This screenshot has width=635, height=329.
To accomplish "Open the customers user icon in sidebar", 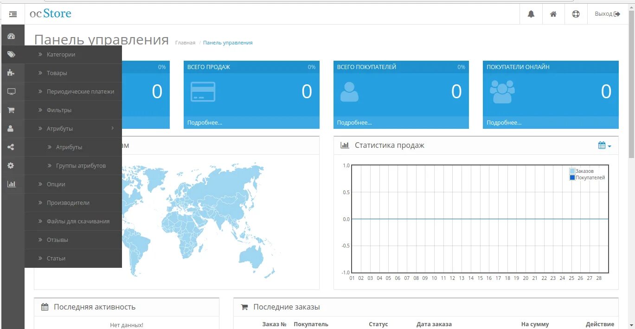I will coord(11,129).
